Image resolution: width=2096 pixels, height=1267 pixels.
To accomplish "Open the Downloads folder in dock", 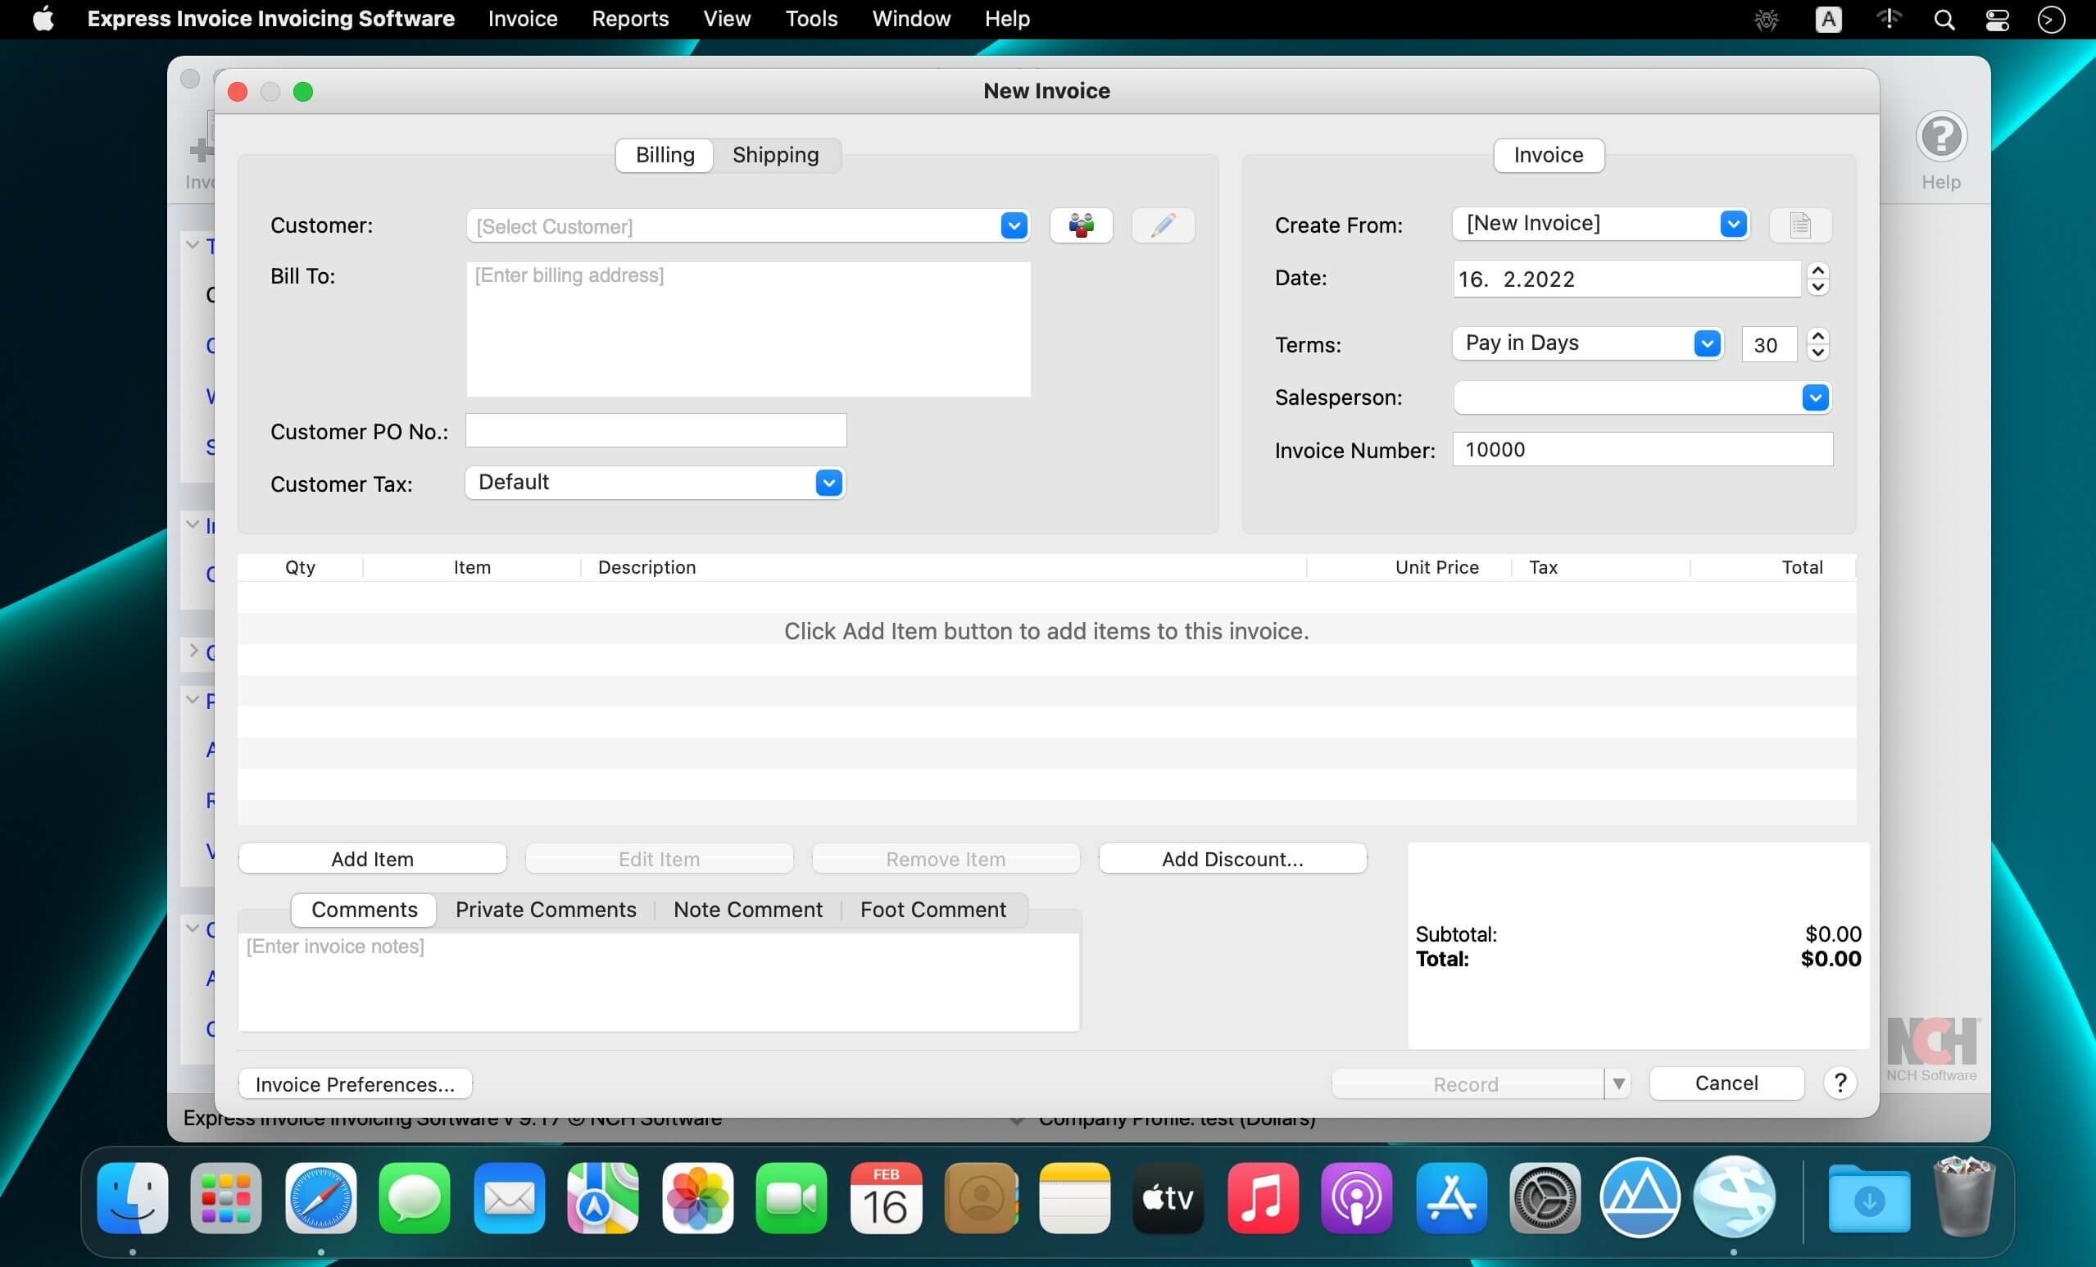I will pos(1869,1198).
